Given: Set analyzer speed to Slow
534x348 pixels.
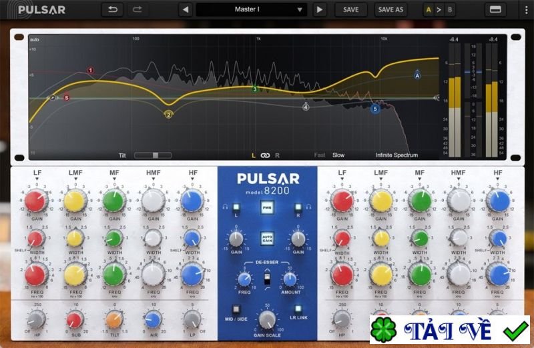Looking at the screenshot, I should [x=338, y=155].
